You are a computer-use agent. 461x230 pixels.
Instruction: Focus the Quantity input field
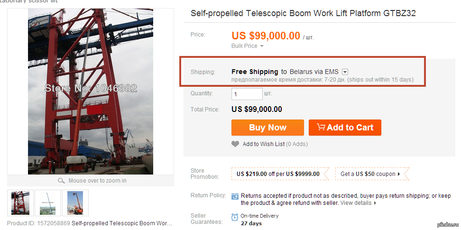click(x=247, y=94)
